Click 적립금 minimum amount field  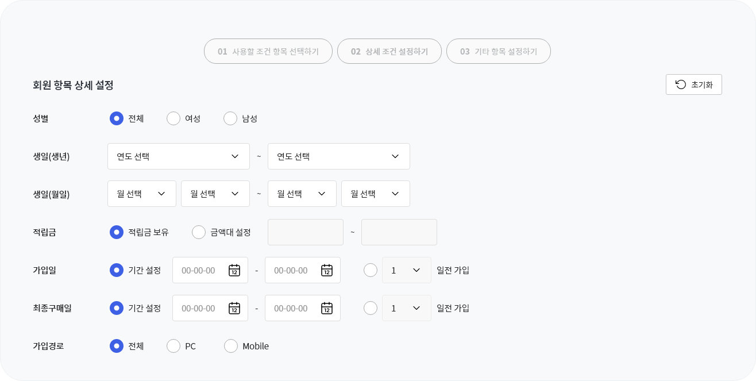[306, 232]
